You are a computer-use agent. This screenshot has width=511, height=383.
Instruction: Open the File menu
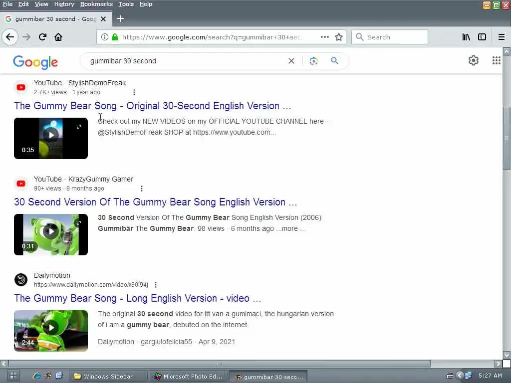pyautogui.click(x=7, y=4)
